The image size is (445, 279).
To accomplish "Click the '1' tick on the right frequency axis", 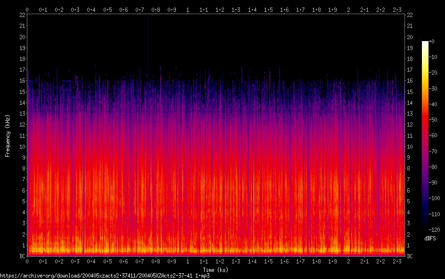I will (408, 245).
